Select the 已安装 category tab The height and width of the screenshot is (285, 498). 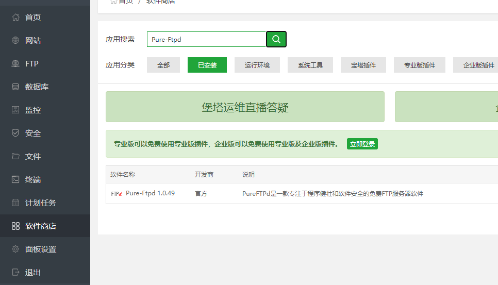pyautogui.click(x=207, y=65)
